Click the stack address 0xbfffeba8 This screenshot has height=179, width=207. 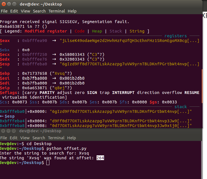12,126
